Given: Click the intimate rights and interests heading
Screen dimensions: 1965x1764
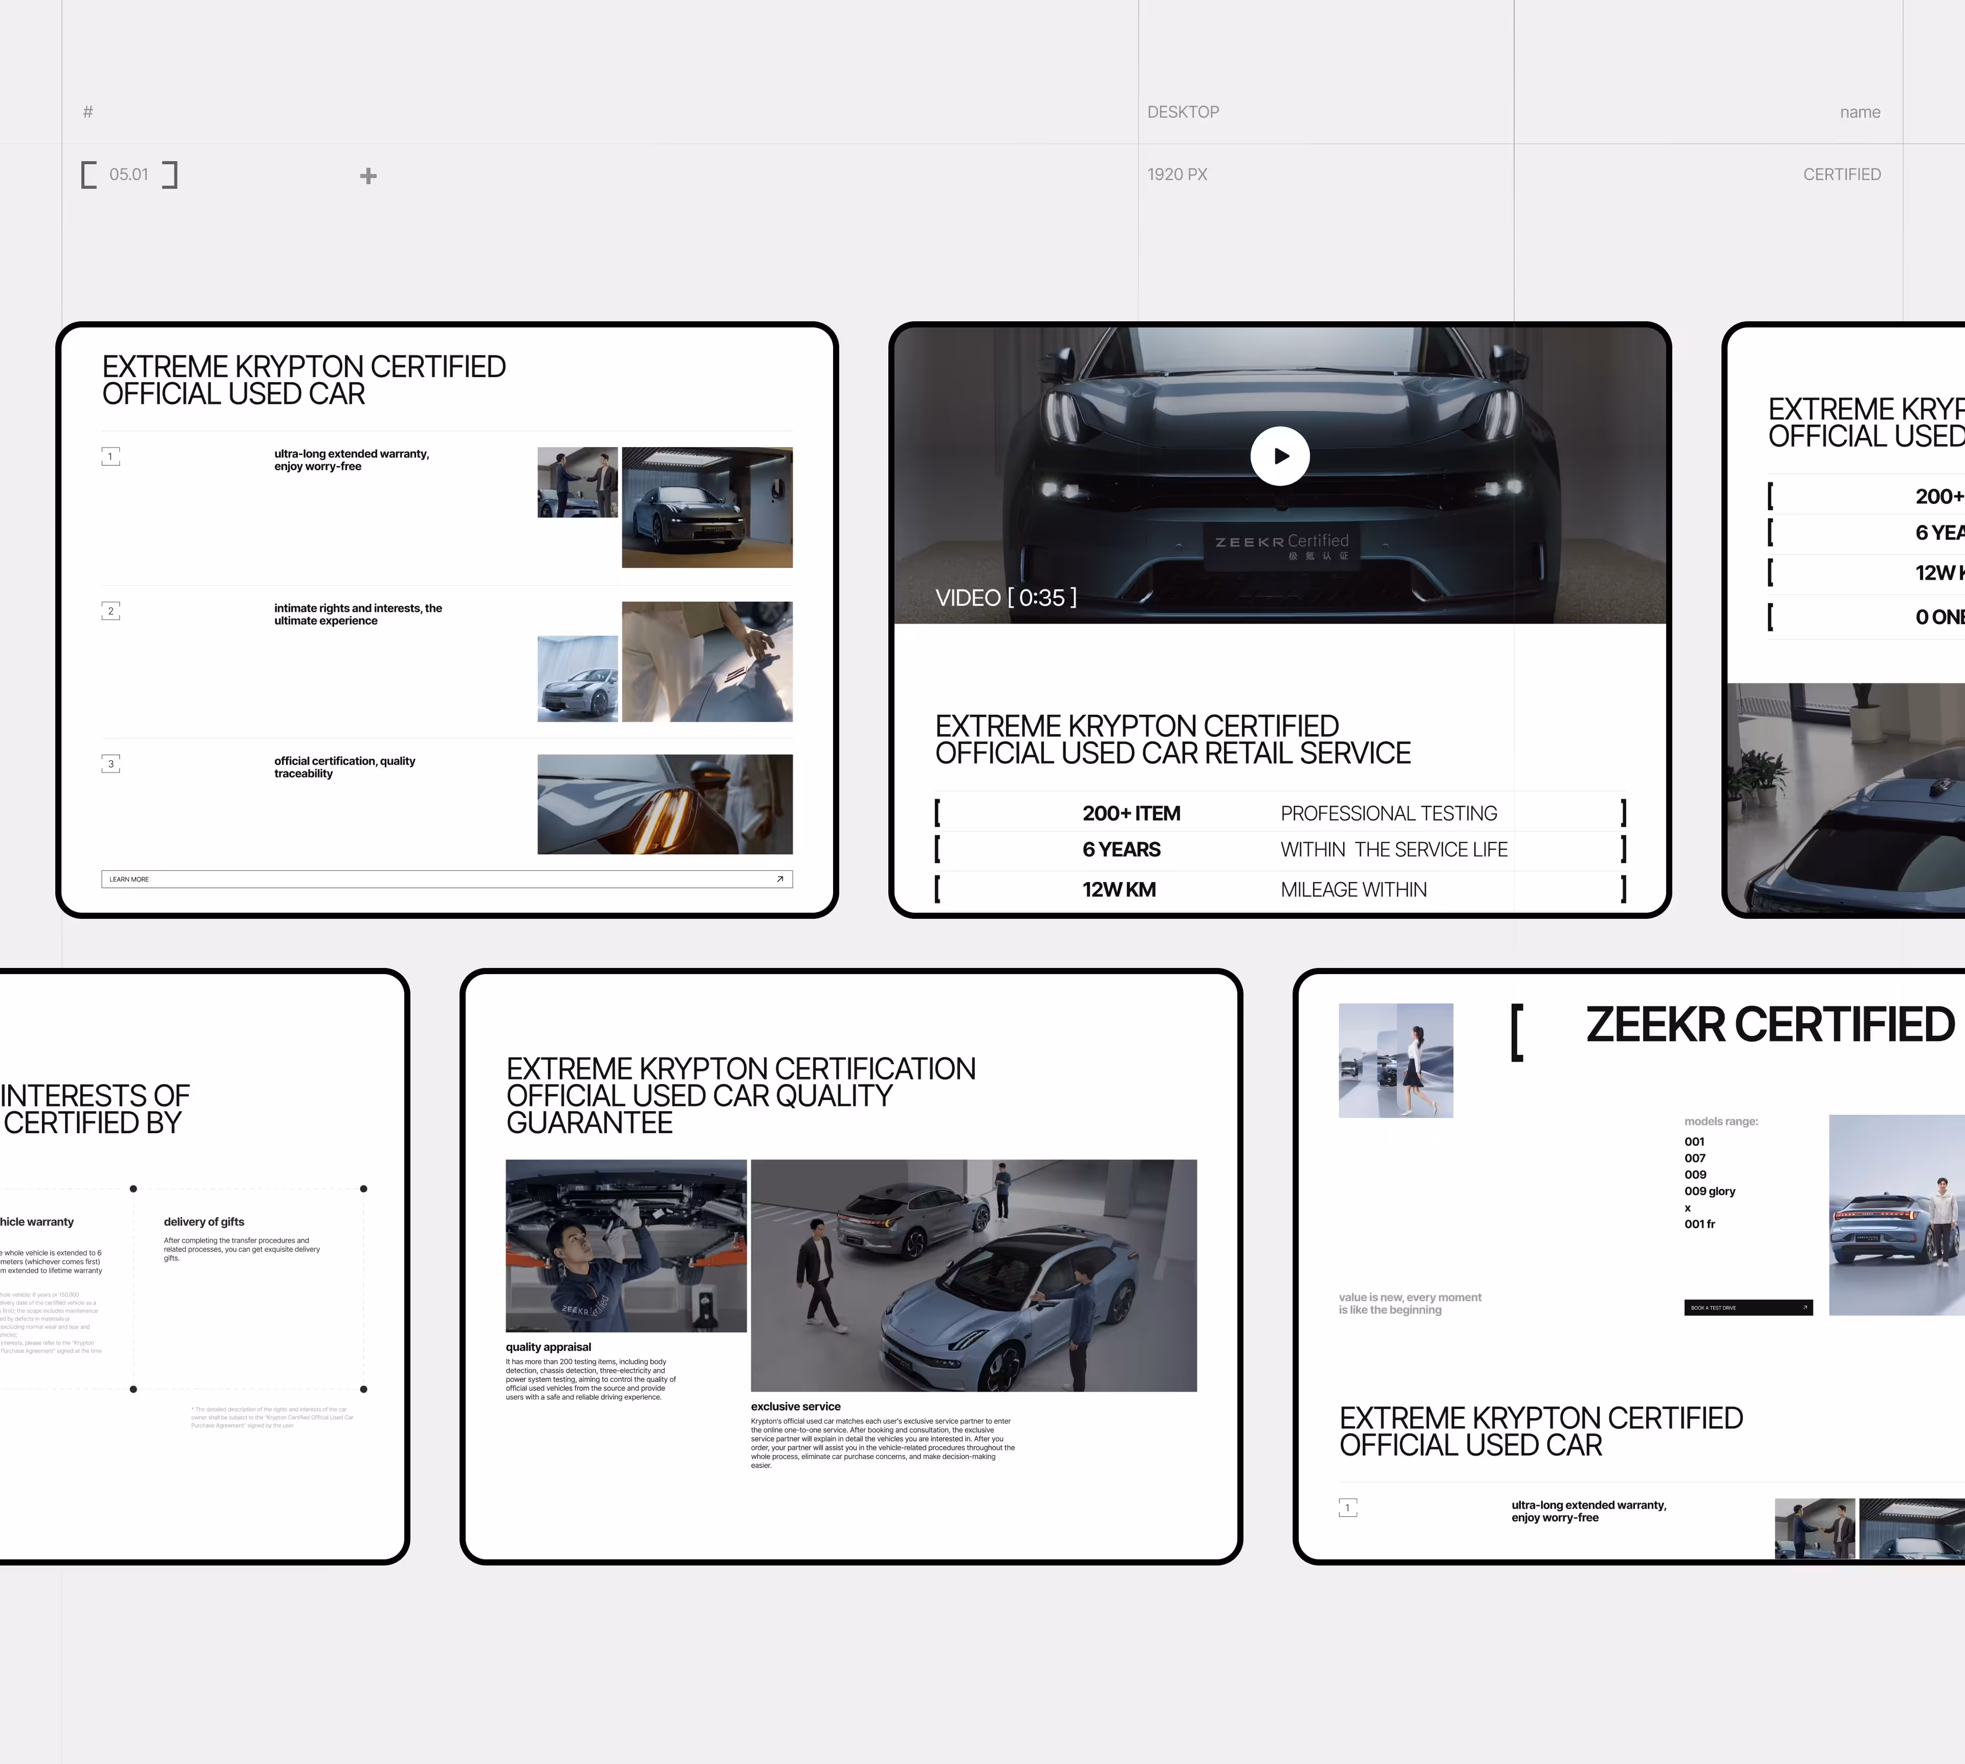Looking at the screenshot, I should click(x=358, y=614).
